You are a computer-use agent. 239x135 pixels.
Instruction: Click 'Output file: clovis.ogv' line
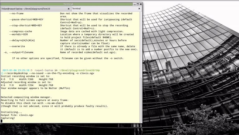pos(17,115)
